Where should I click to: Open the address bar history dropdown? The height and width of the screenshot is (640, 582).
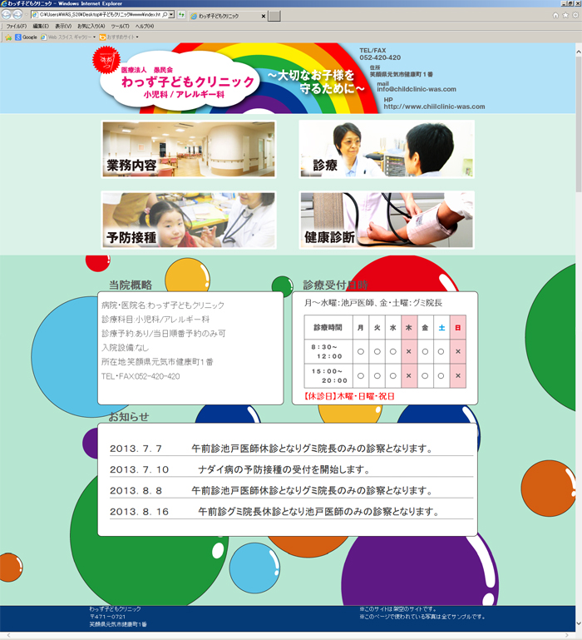coord(171,14)
